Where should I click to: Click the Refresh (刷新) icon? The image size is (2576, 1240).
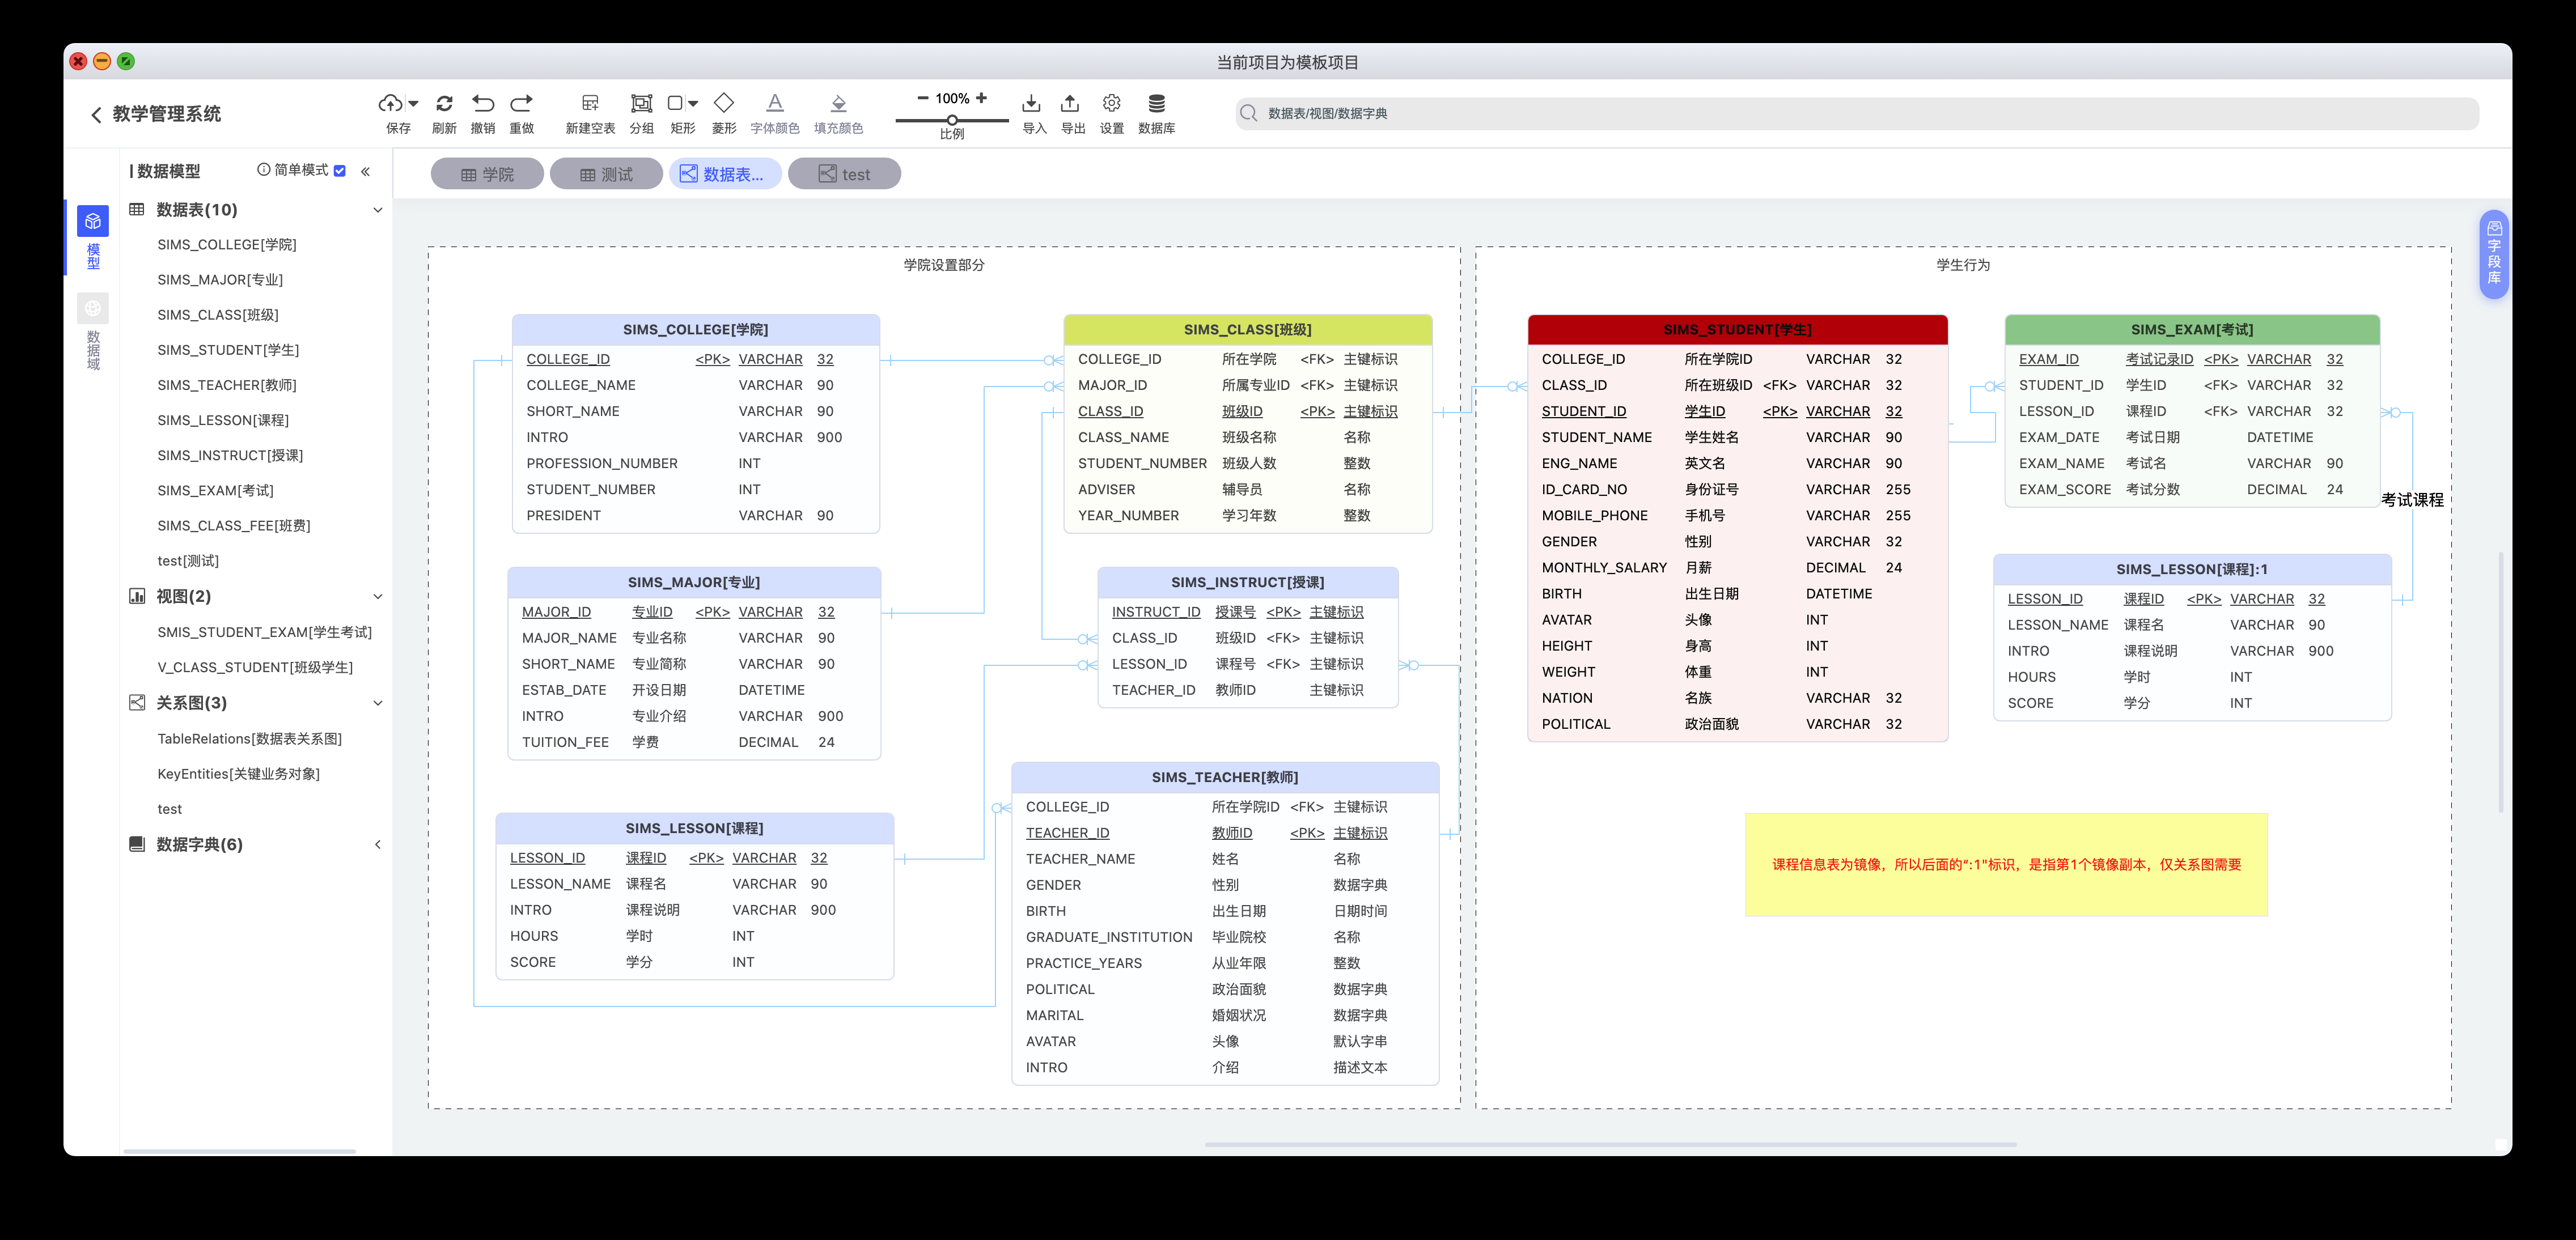(x=444, y=103)
